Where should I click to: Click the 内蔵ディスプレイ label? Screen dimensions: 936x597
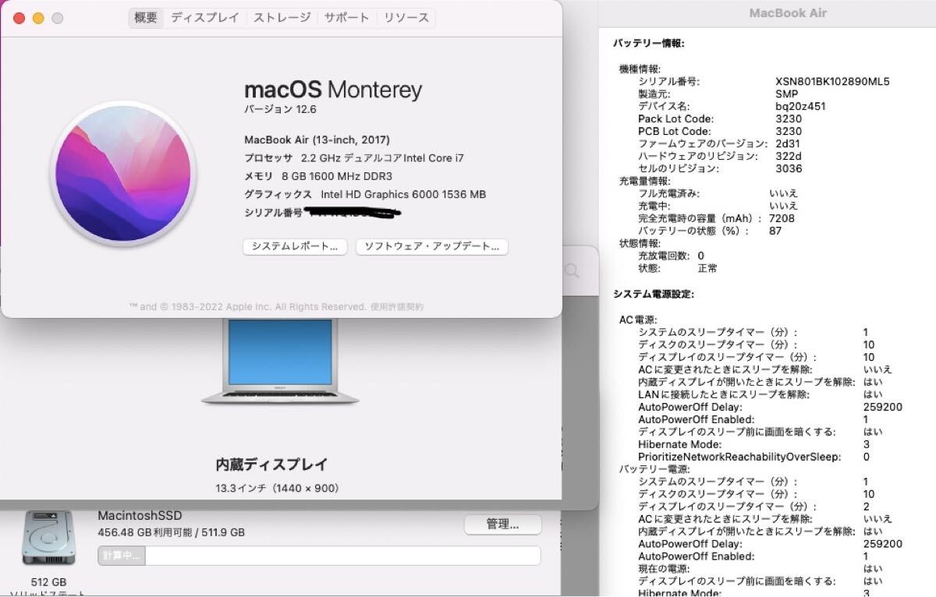(x=271, y=465)
